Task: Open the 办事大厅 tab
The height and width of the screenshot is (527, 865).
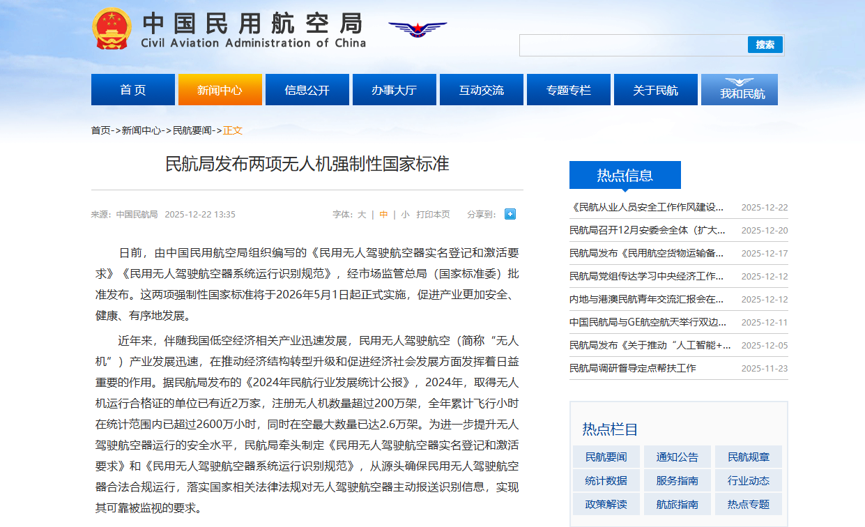Action: 394,89
